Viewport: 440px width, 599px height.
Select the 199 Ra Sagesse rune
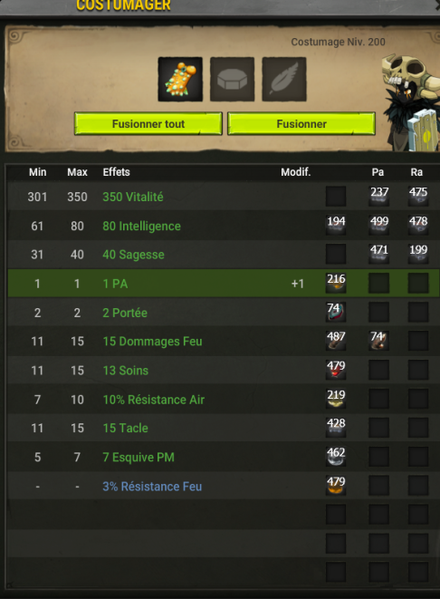418,254
